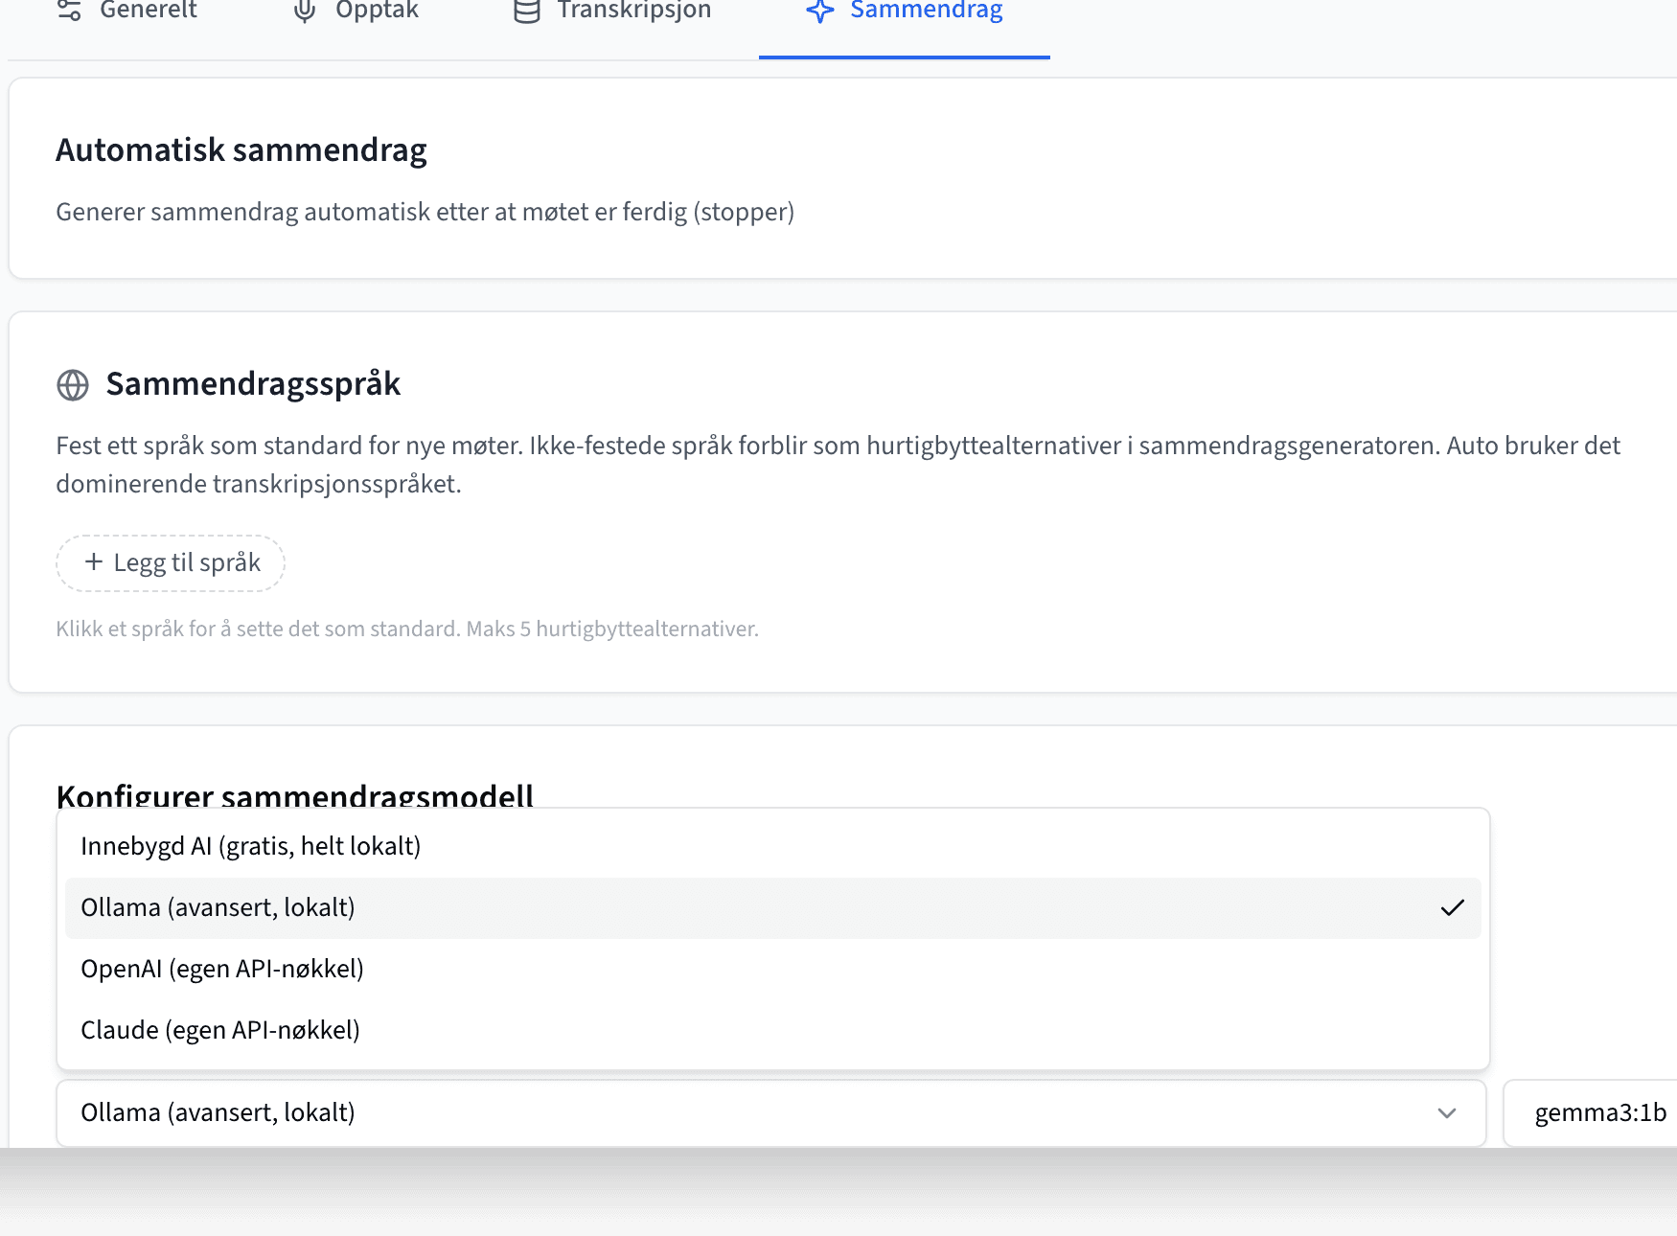
Task: Choose Innebygd AI (gratis, helt lokalt)
Action: [773, 846]
